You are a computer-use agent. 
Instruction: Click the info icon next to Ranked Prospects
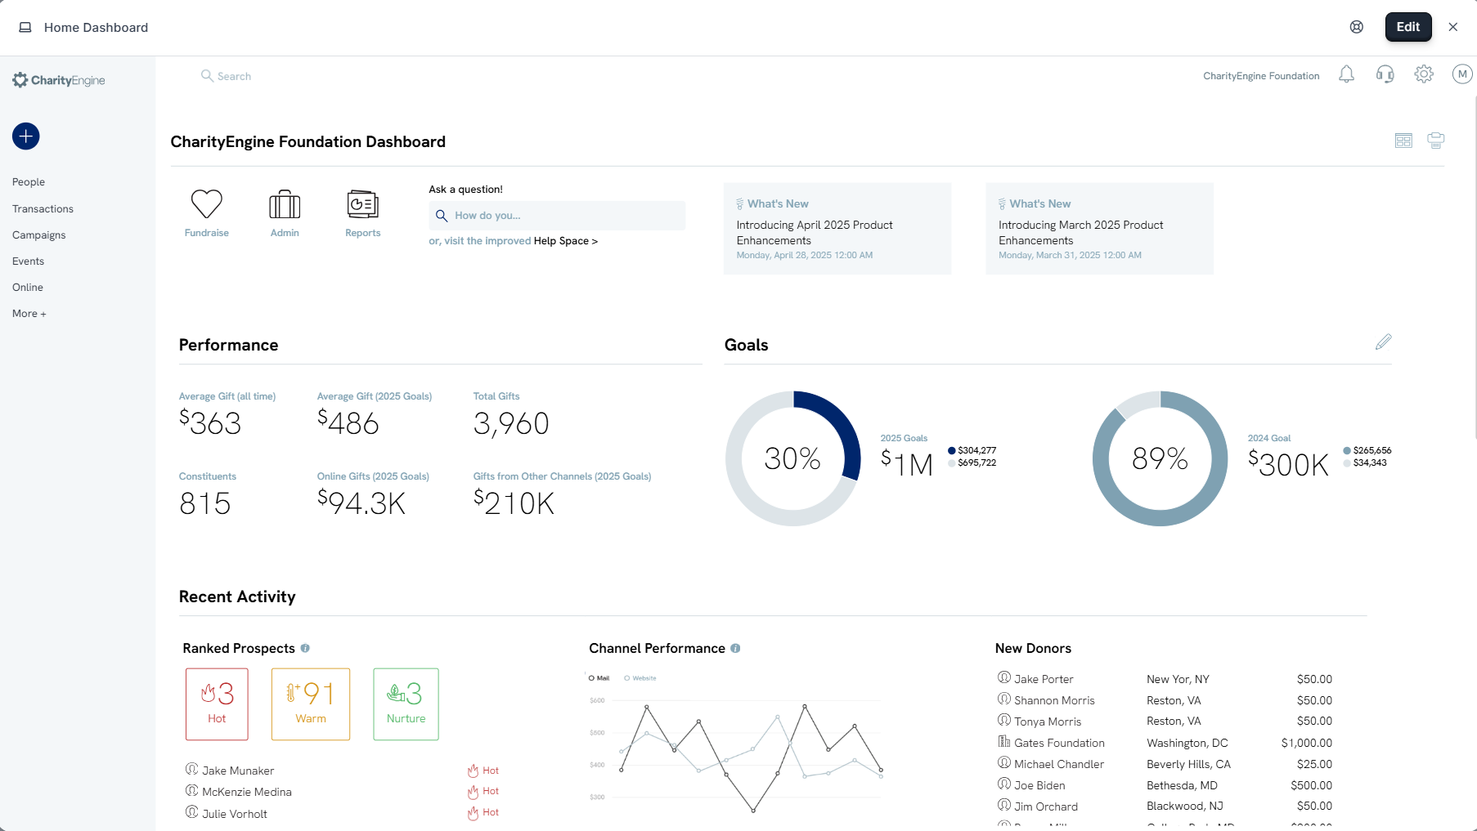305,648
